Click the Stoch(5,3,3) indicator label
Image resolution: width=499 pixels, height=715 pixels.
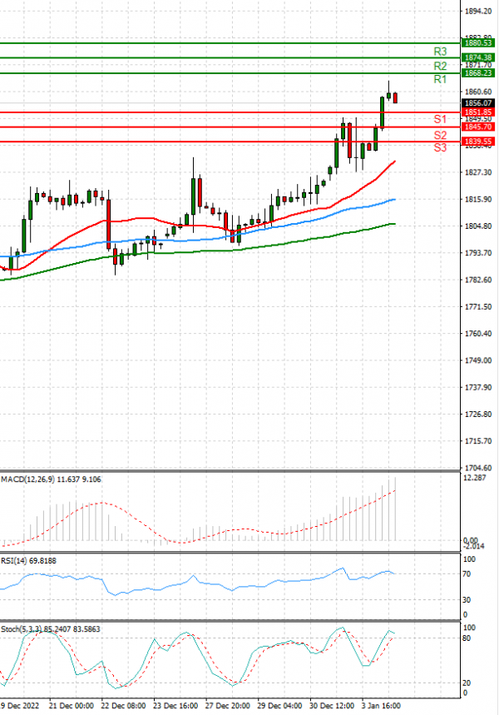pyautogui.click(x=51, y=629)
